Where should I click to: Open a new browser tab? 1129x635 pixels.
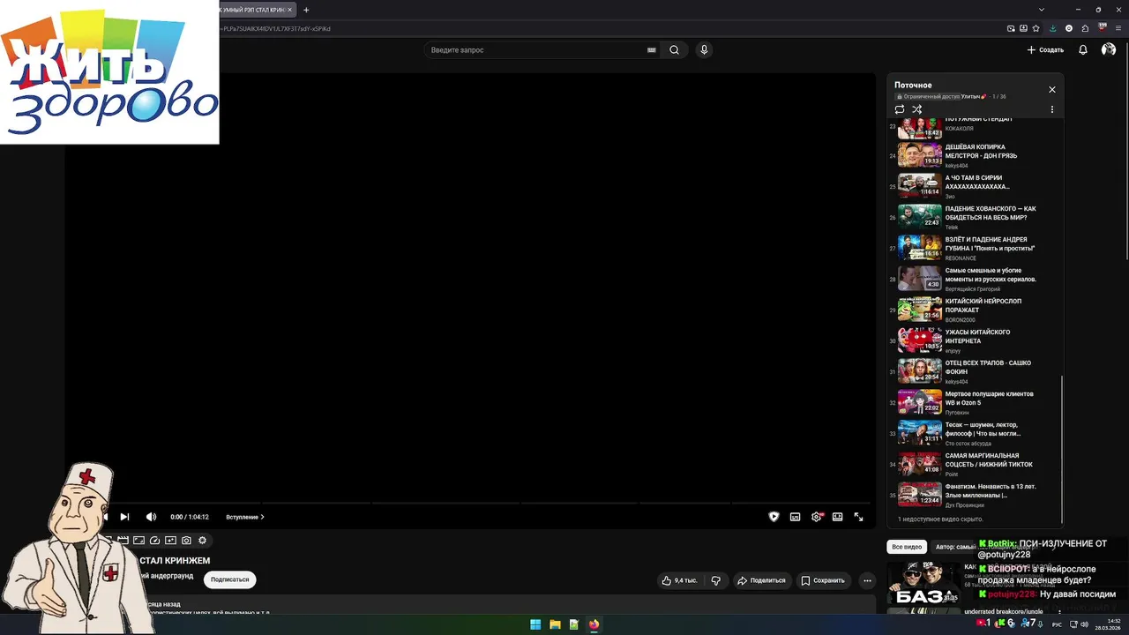306,10
